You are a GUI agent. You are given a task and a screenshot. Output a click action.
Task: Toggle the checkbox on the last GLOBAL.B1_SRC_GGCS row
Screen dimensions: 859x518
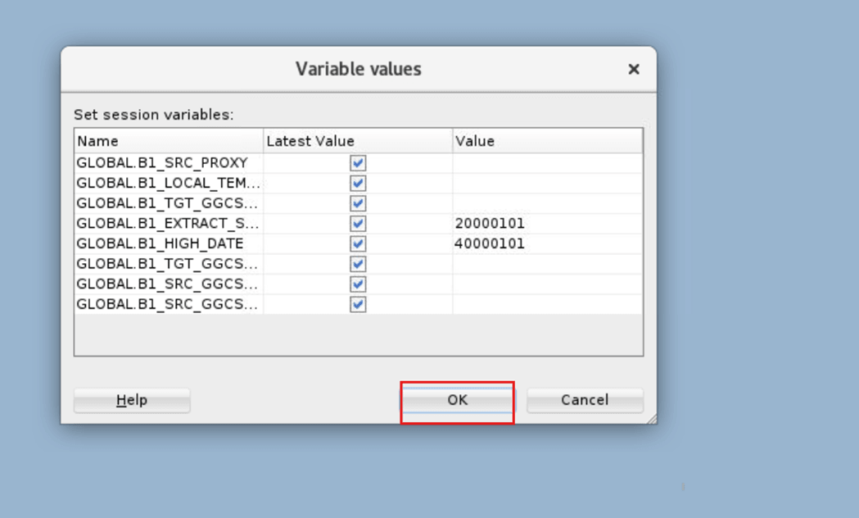pos(357,304)
